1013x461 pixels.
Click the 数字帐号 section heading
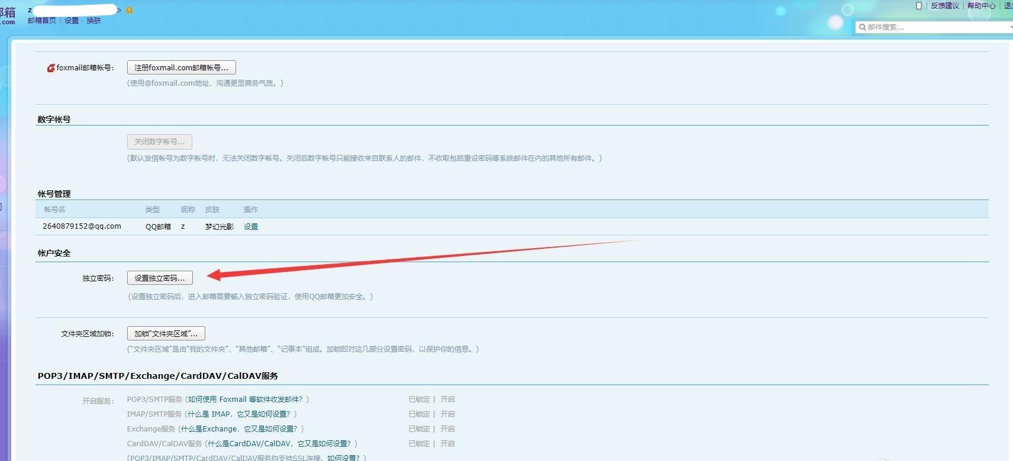click(54, 119)
